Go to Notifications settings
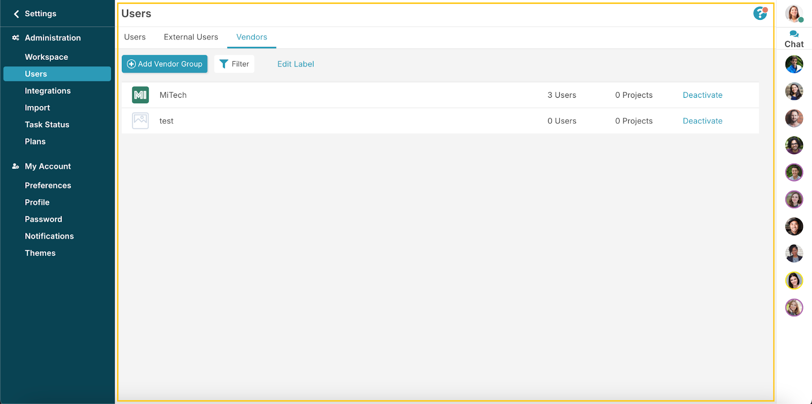This screenshot has width=812, height=404. click(x=49, y=236)
